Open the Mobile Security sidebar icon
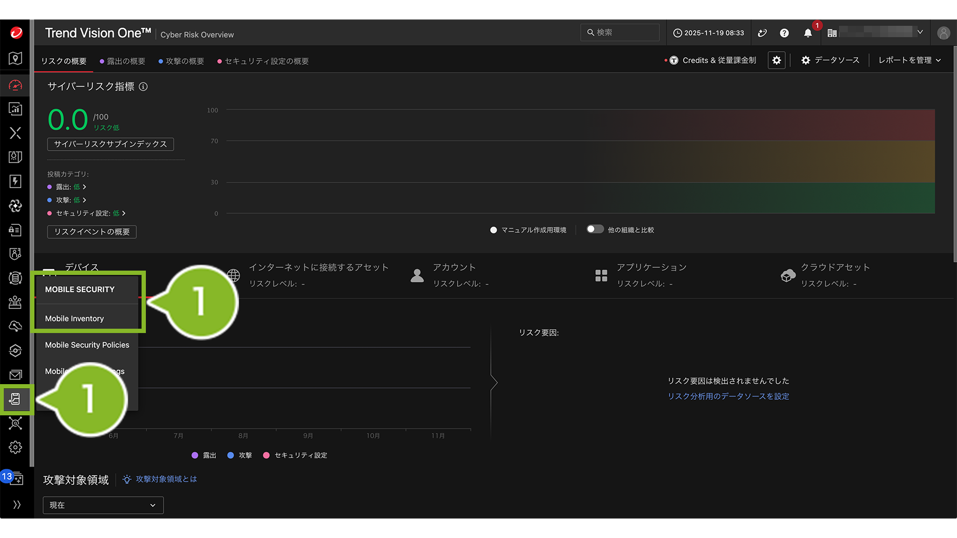957x538 pixels. pyautogui.click(x=16, y=399)
